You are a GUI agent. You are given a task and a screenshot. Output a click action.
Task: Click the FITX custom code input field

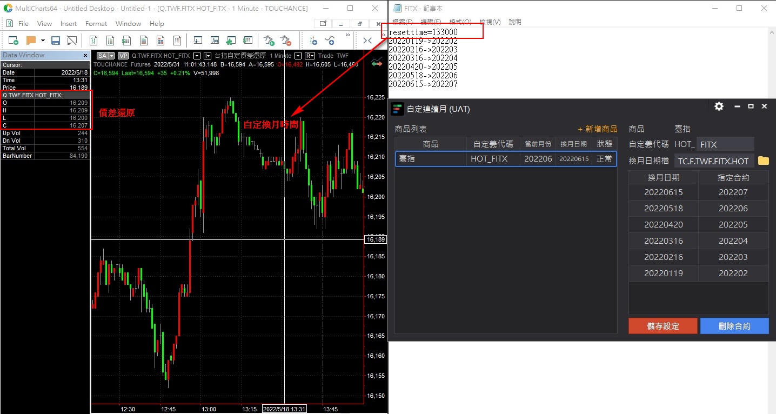pyautogui.click(x=725, y=144)
